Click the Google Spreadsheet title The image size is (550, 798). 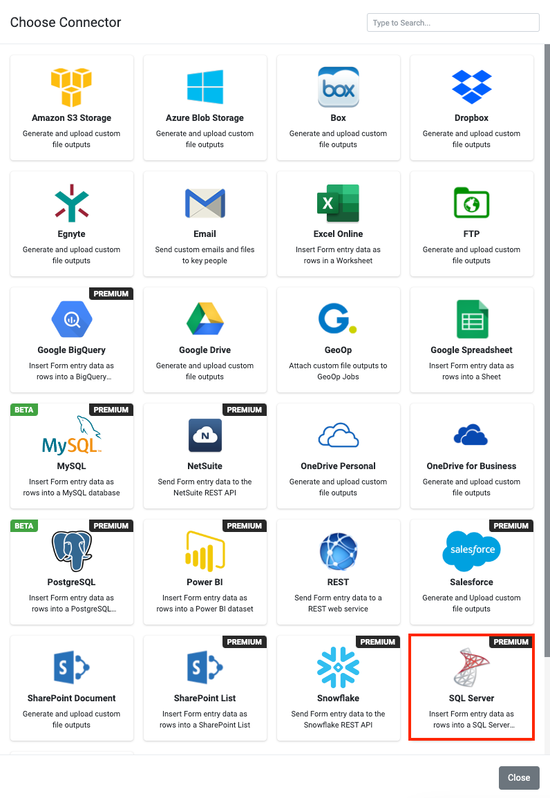click(x=472, y=350)
